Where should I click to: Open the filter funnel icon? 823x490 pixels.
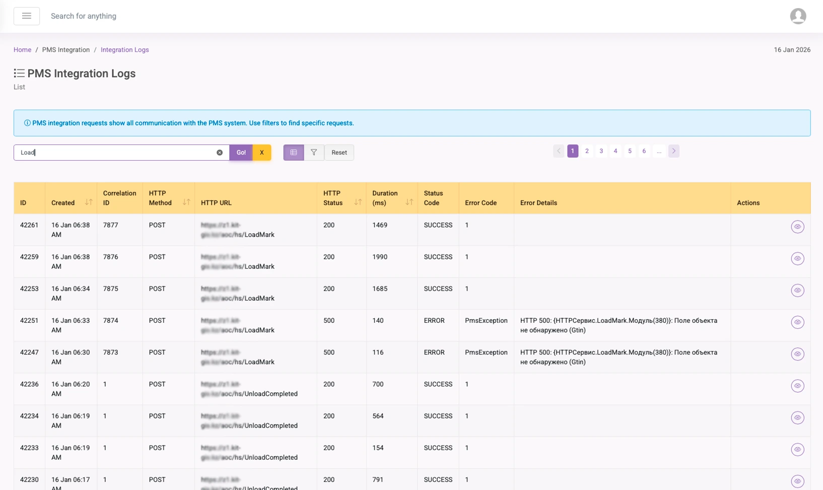(314, 153)
